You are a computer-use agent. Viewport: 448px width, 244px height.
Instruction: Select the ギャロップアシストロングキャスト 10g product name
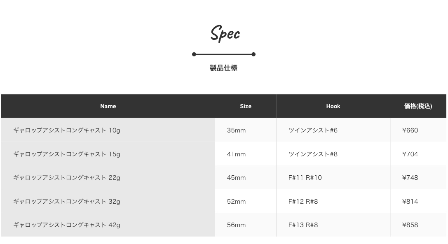[x=67, y=130]
